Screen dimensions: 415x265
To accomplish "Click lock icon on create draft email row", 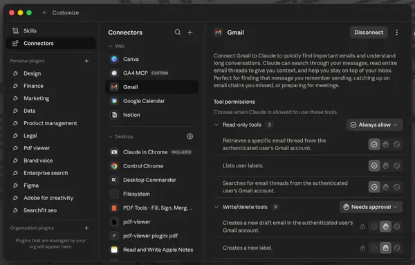I will point(362,227).
